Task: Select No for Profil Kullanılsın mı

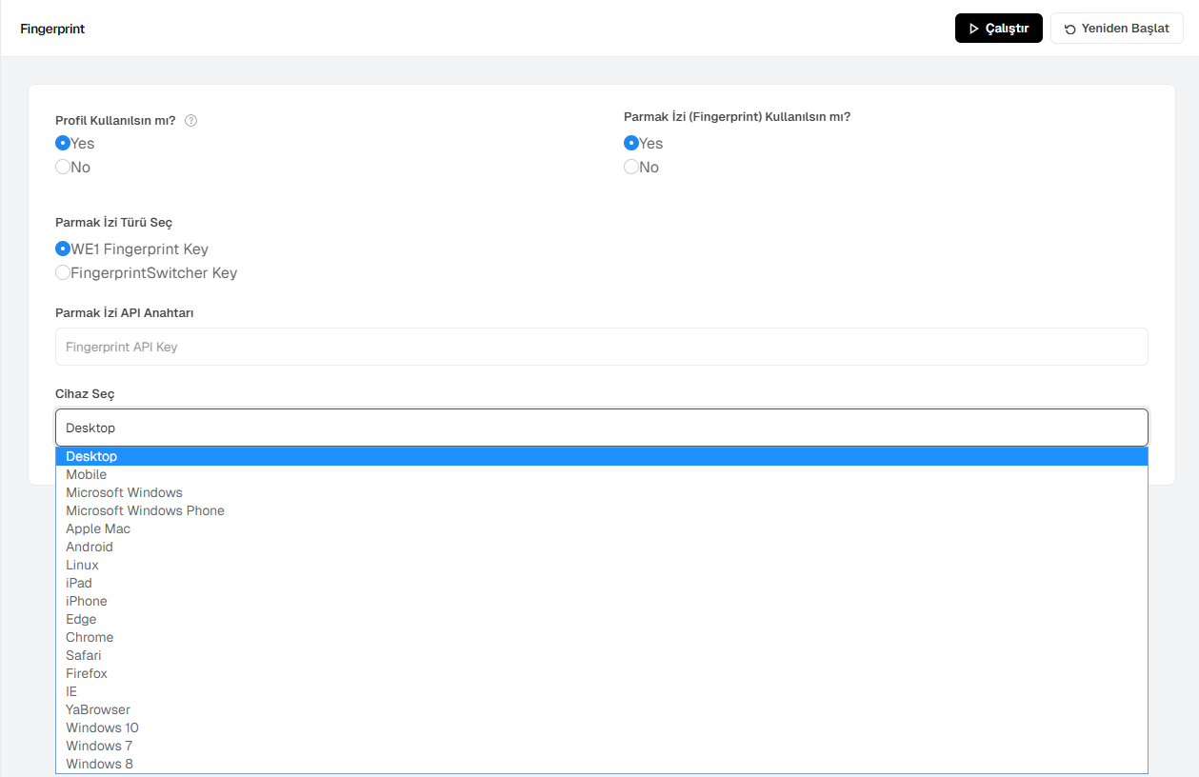Action: (63, 167)
